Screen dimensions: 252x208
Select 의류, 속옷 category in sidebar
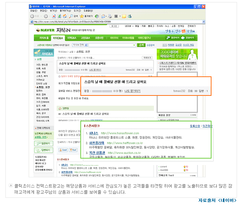tap(41, 69)
